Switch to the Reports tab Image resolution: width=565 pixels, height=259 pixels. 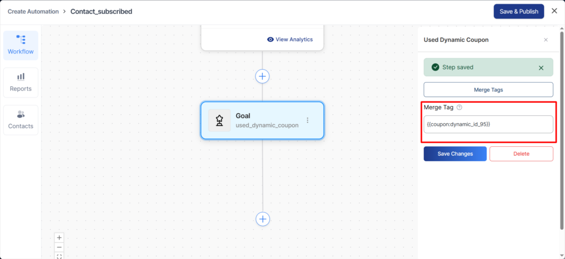pos(20,82)
